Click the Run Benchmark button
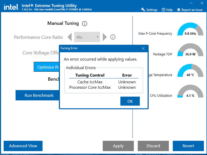The height and width of the screenshot is (155, 207). click(x=37, y=95)
